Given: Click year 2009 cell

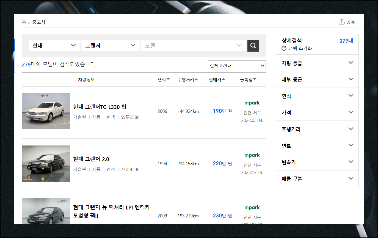Looking at the screenshot, I should (162, 216).
